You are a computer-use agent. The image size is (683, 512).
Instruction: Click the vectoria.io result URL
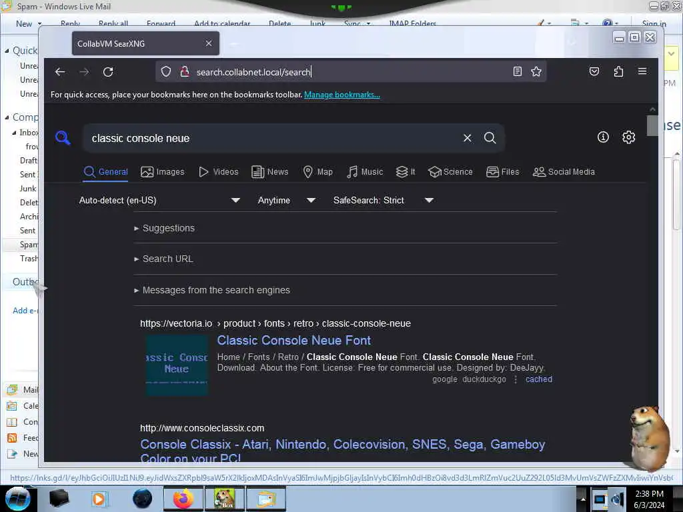tap(275, 323)
